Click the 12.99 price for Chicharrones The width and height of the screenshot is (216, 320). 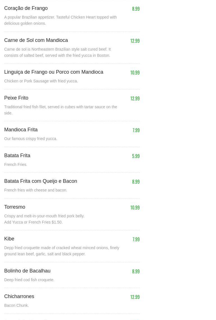click(135, 297)
